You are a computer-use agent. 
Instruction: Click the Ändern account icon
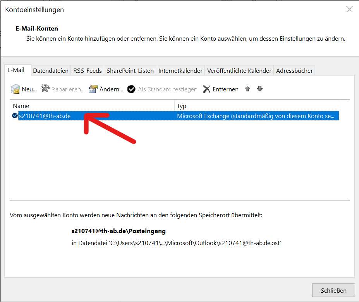[93, 89]
